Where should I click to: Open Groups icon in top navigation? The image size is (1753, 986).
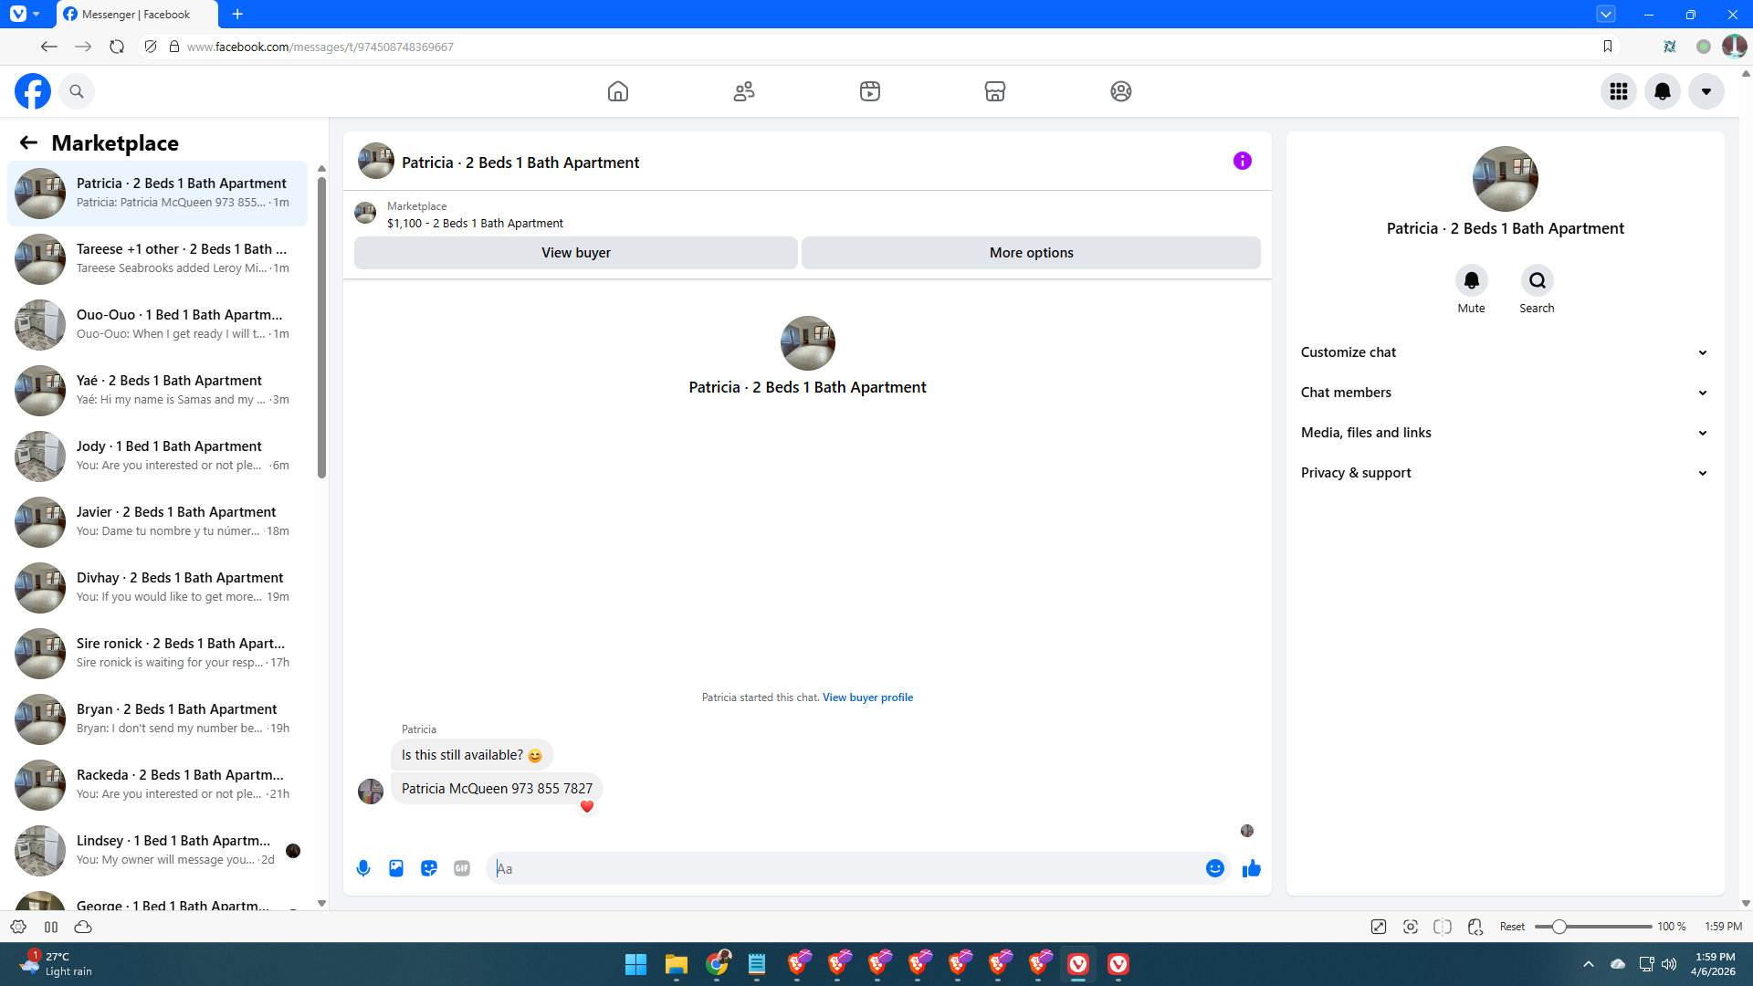[x=1121, y=91]
